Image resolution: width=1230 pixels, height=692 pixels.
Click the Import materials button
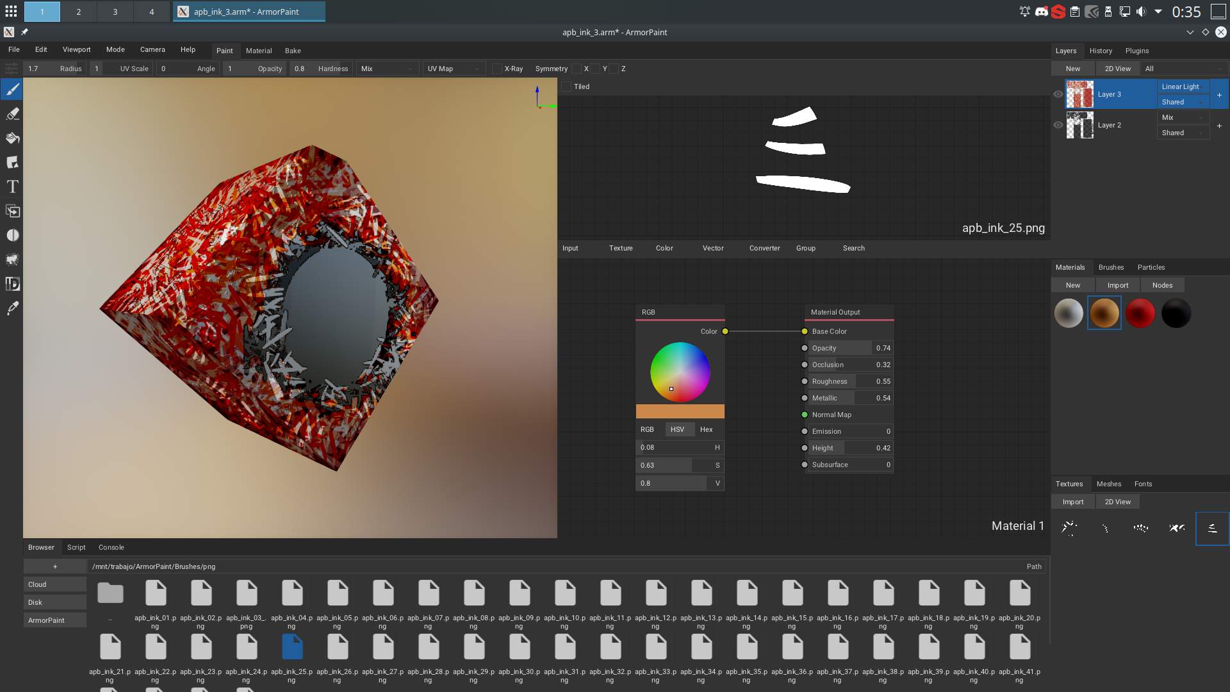[1118, 285]
